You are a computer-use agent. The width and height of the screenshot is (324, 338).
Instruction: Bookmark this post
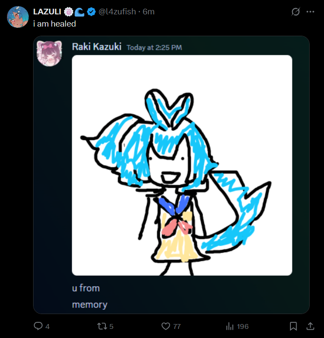(x=294, y=326)
